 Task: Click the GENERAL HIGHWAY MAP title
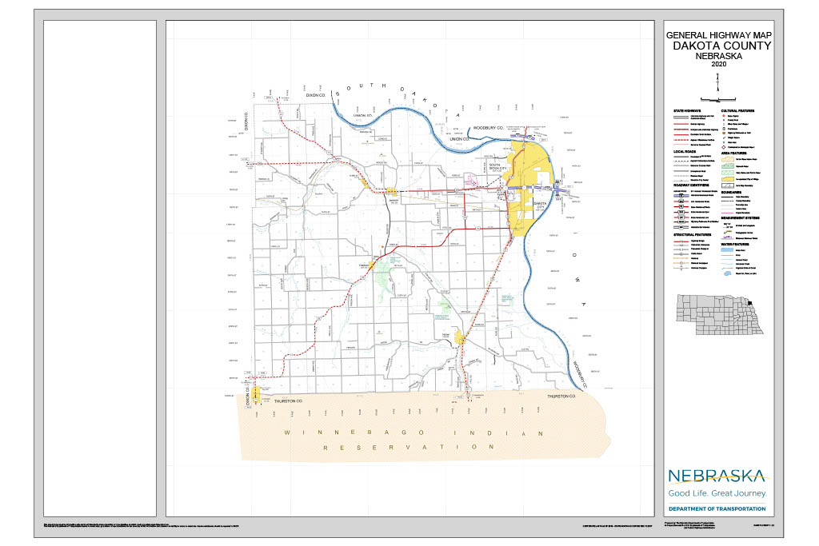719,35
